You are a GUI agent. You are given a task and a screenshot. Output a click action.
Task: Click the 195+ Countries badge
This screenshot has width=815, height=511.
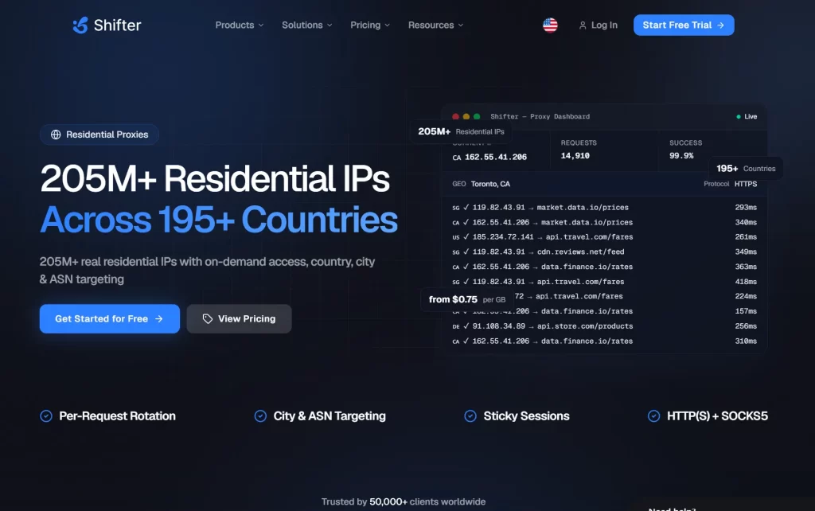[746, 169]
